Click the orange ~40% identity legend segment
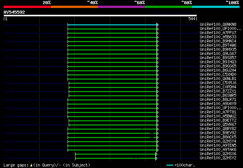The image size is (243, 168). click(x=74, y=7)
